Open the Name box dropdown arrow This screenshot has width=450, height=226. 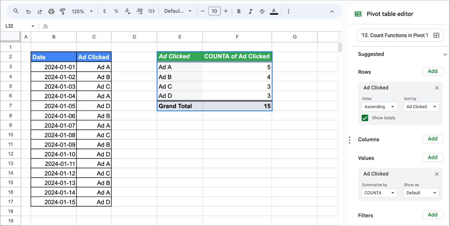[33, 26]
